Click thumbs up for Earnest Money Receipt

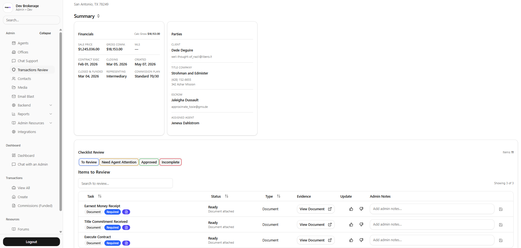[x=351, y=209]
